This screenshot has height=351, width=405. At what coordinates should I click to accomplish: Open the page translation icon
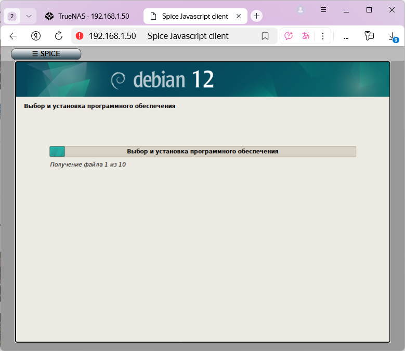tap(306, 36)
